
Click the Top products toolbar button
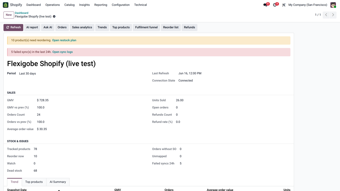click(121, 27)
